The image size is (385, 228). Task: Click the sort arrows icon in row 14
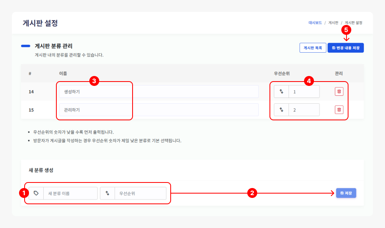(281, 91)
